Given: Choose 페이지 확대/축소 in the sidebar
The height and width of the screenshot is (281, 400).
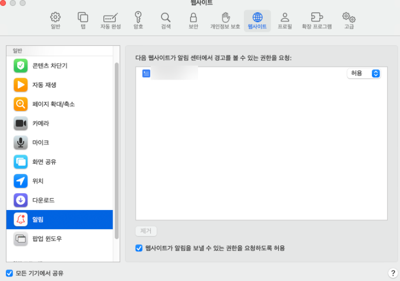Looking at the screenshot, I should click(60, 104).
